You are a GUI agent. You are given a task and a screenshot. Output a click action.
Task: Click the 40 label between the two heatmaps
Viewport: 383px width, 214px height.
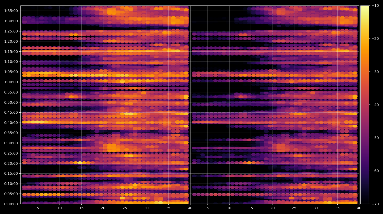(190, 208)
